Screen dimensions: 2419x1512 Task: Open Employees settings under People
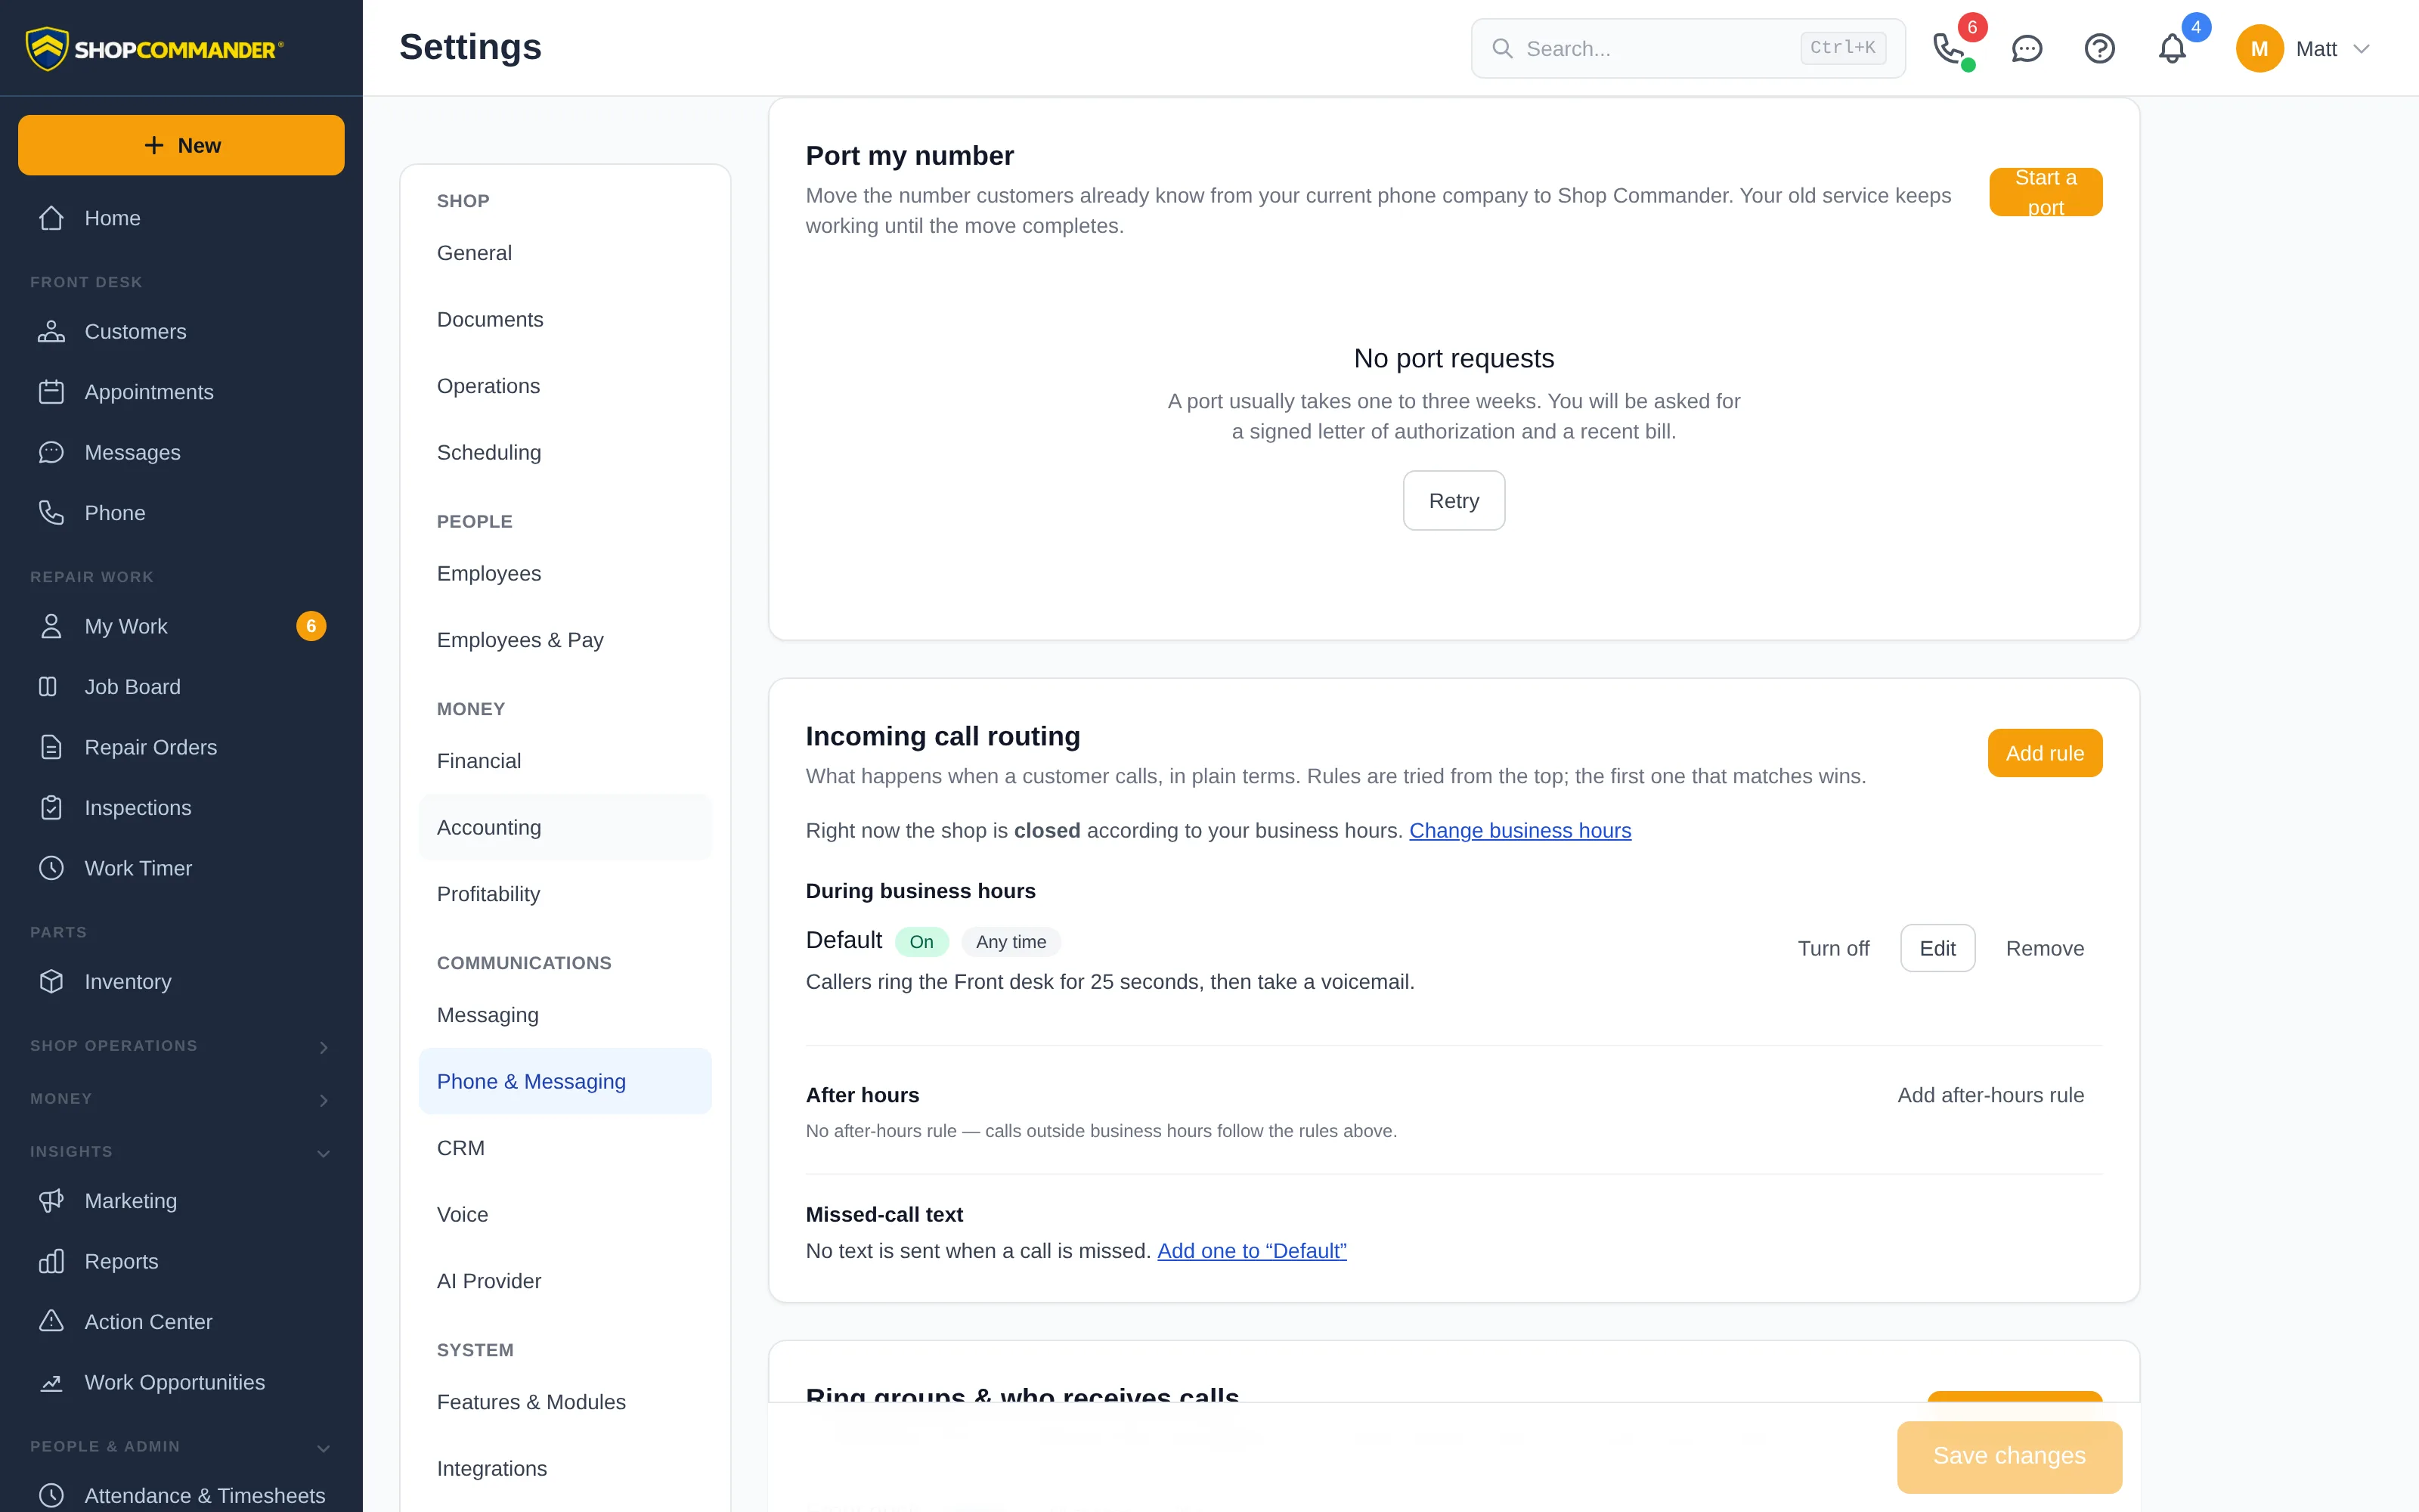[x=565, y=573]
